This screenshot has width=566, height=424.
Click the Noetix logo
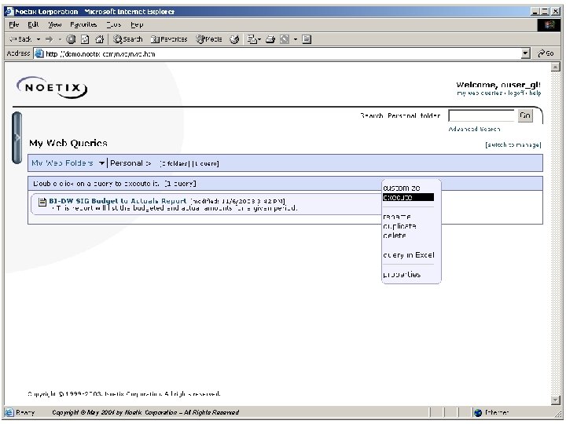52,88
